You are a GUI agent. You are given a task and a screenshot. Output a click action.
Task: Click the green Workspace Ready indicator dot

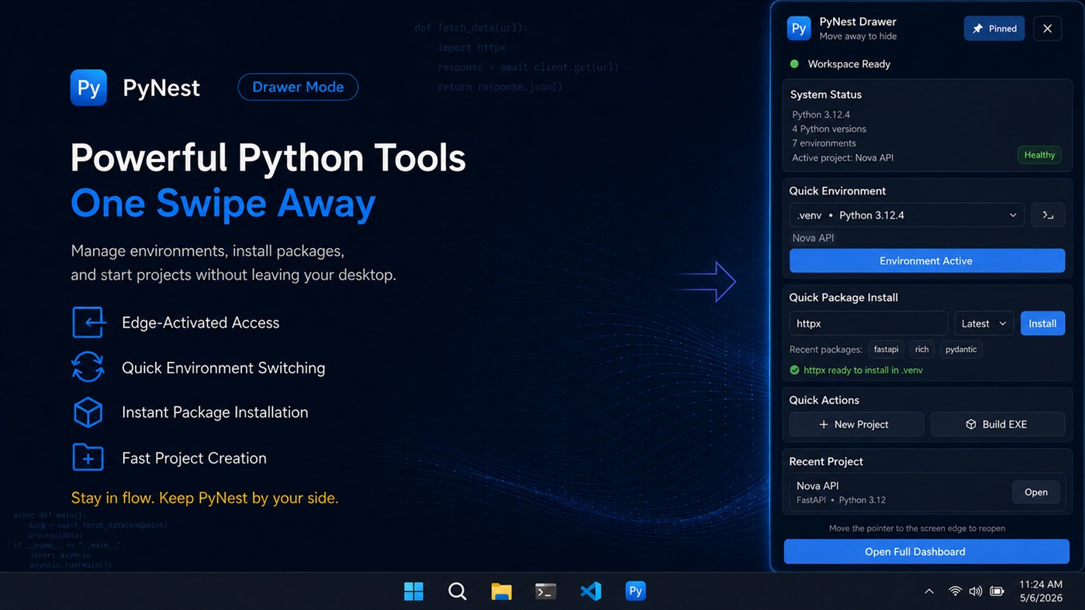click(x=794, y=64)
